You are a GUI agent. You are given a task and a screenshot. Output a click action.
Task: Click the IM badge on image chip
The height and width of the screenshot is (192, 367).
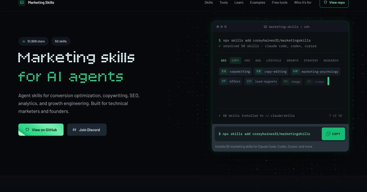286,81
